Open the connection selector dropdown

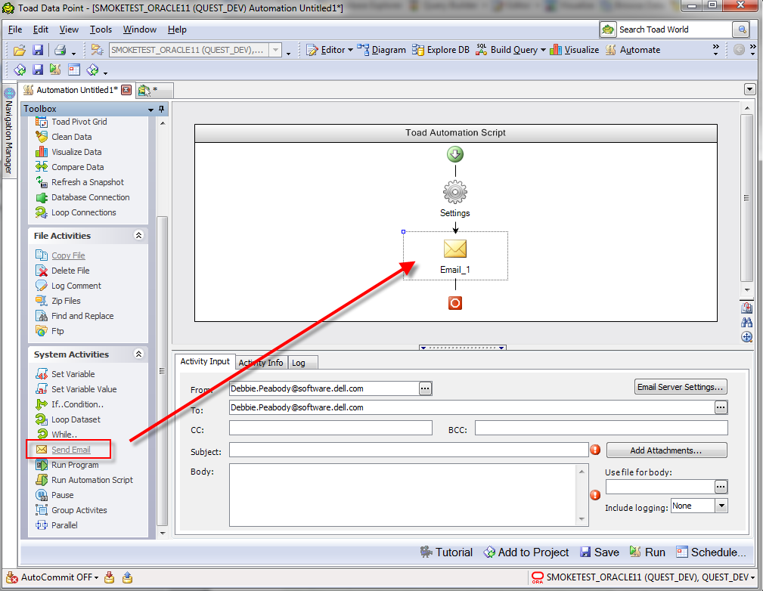click(275, 50)
